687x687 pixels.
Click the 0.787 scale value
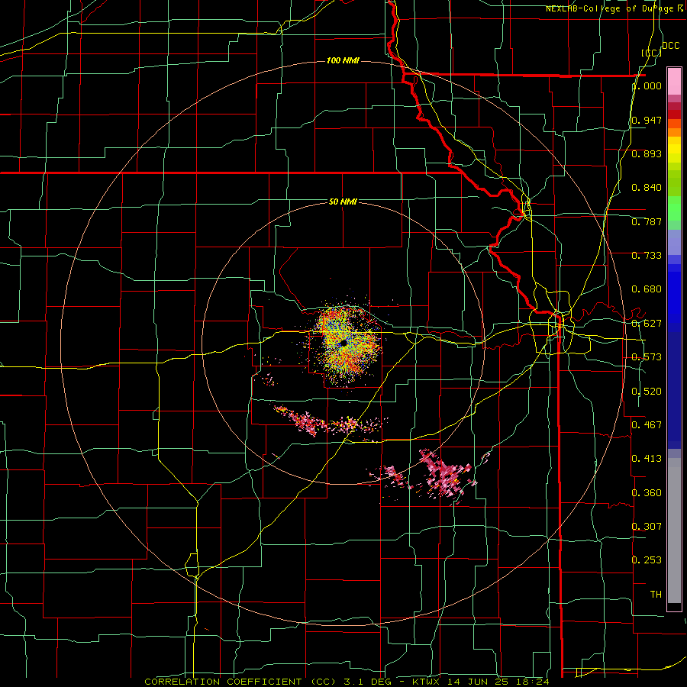647,221
